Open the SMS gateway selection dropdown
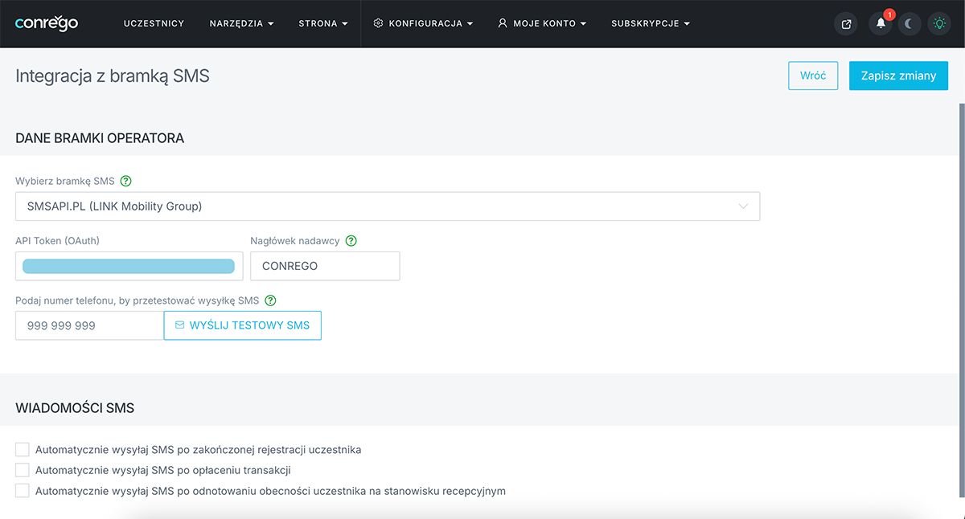 (x=388, y=206)
